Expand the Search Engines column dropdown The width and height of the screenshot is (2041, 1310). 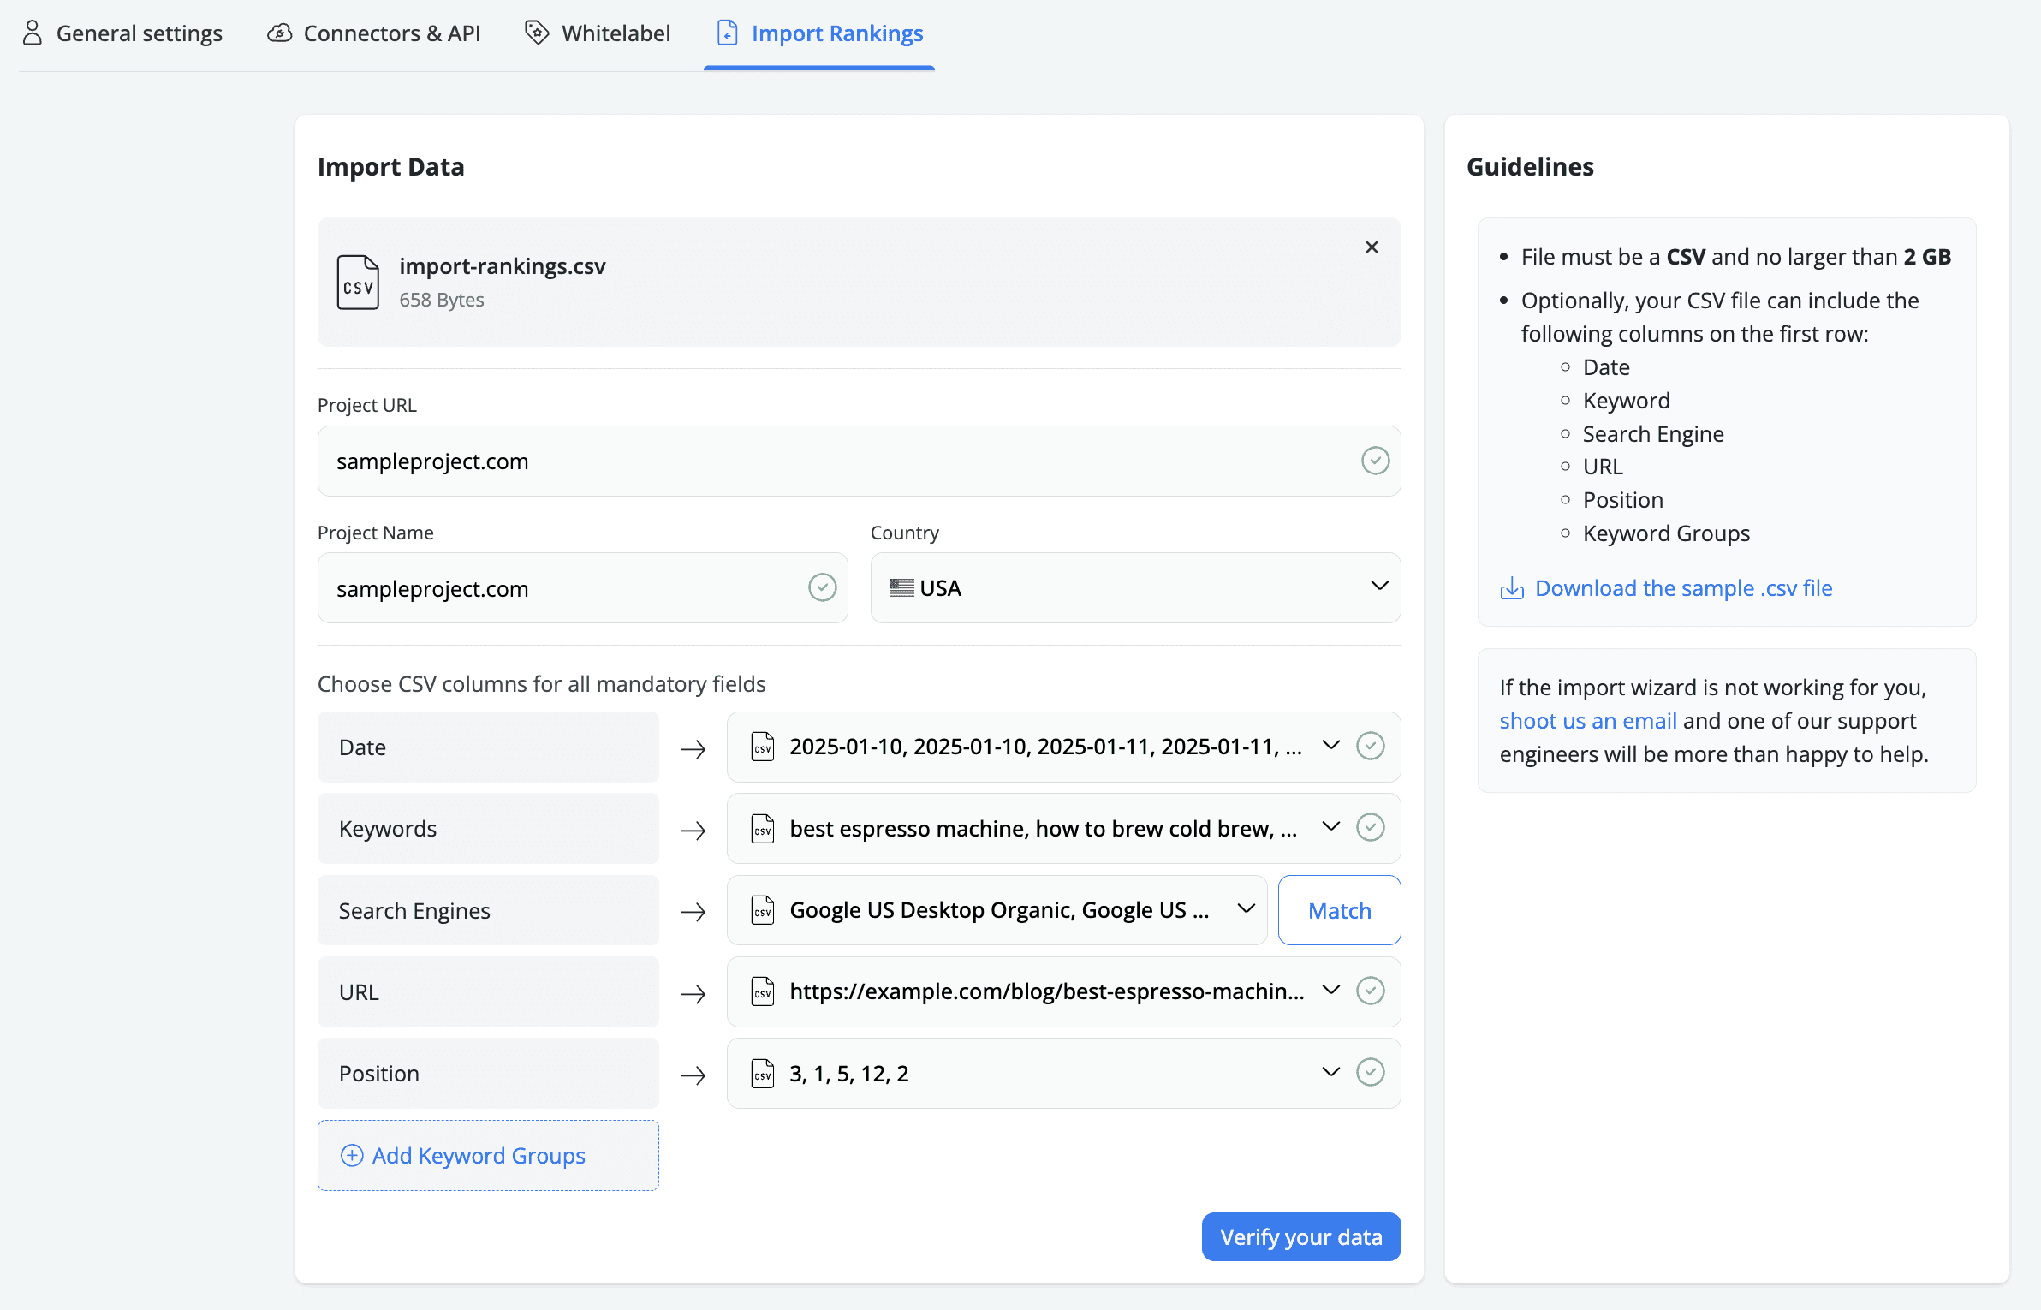(1246, 909)
